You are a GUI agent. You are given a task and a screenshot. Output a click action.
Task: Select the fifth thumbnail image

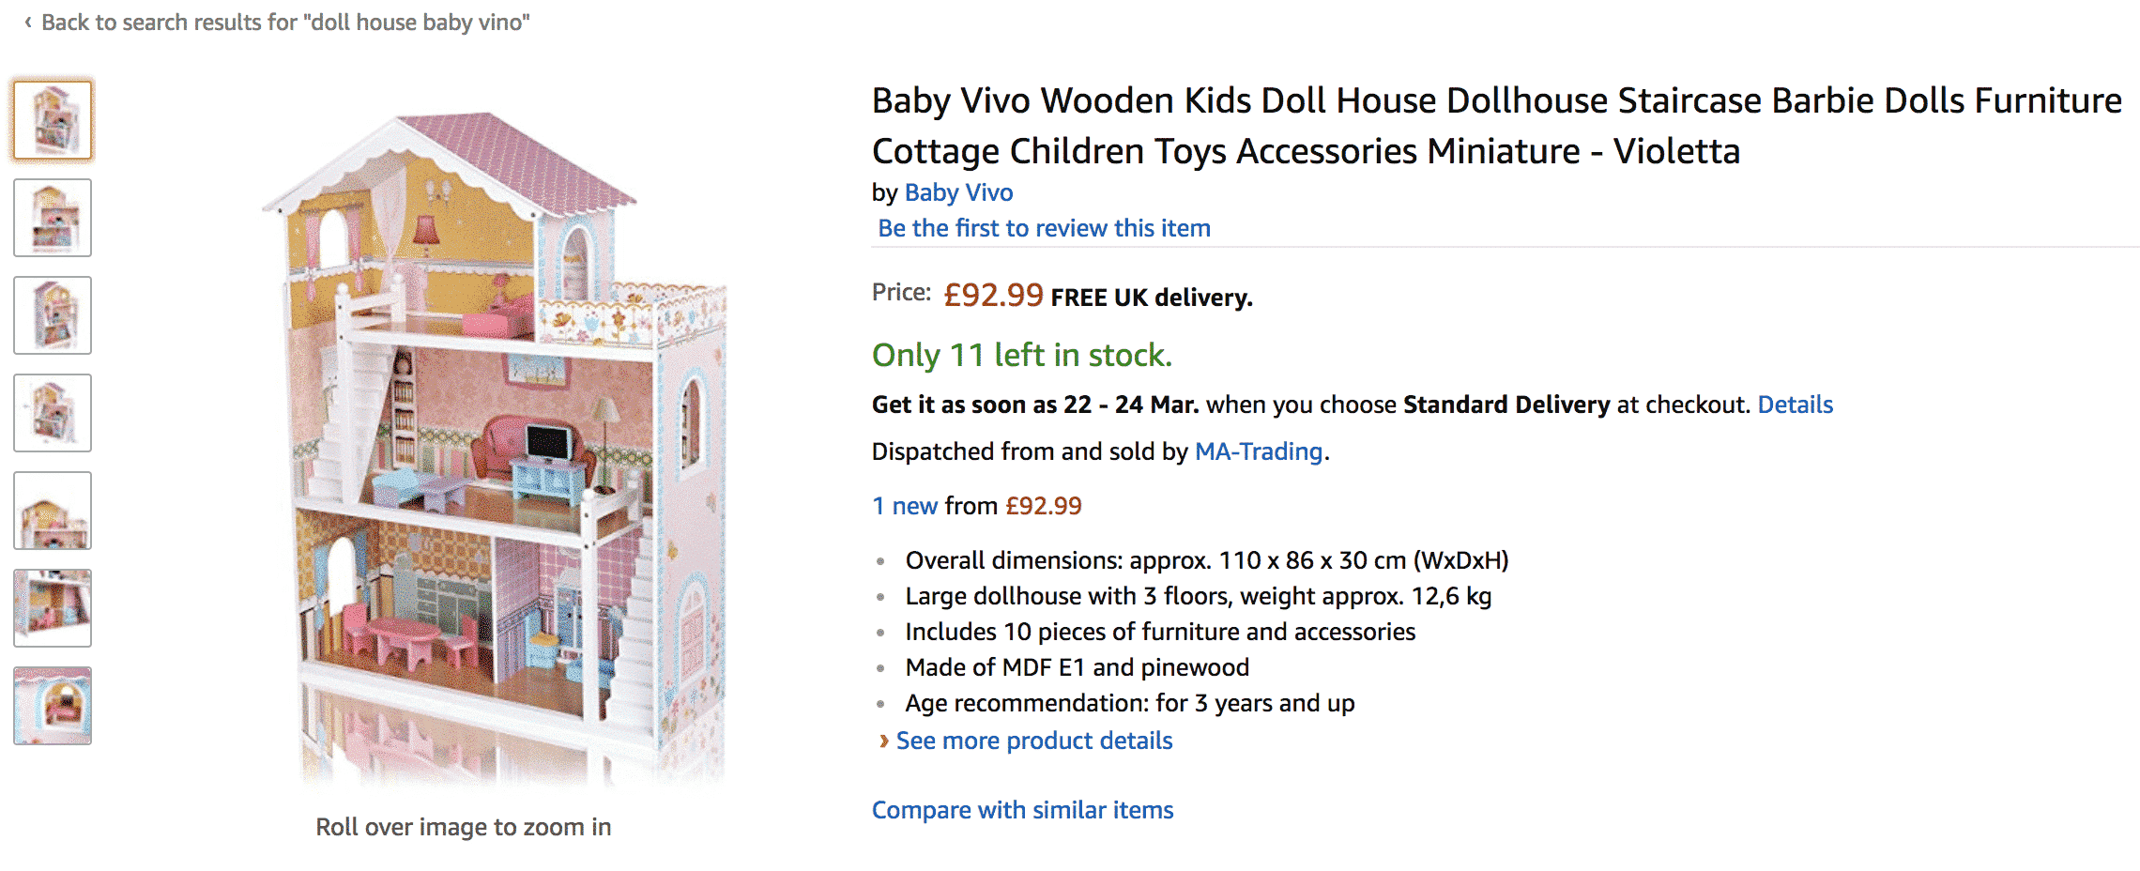coord(53,511)
